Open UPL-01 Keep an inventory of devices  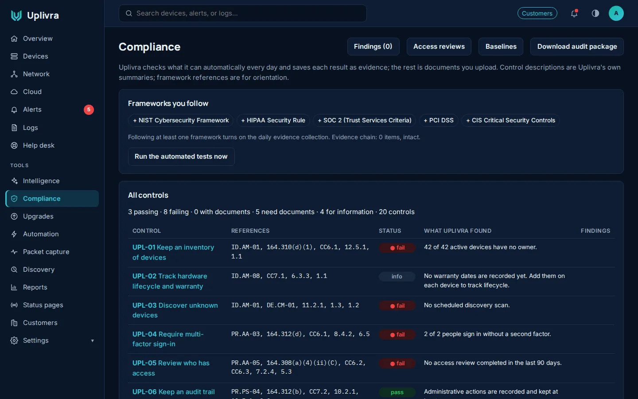click(x=173, y=252)
